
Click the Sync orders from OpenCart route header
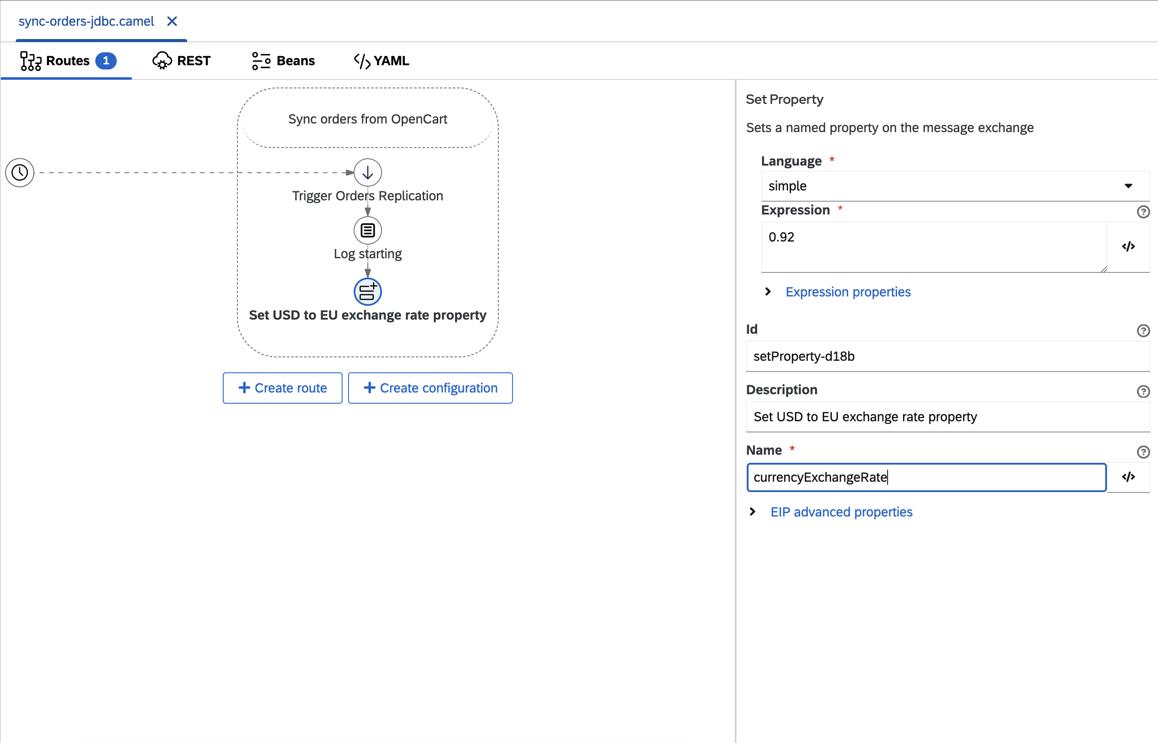368,119
